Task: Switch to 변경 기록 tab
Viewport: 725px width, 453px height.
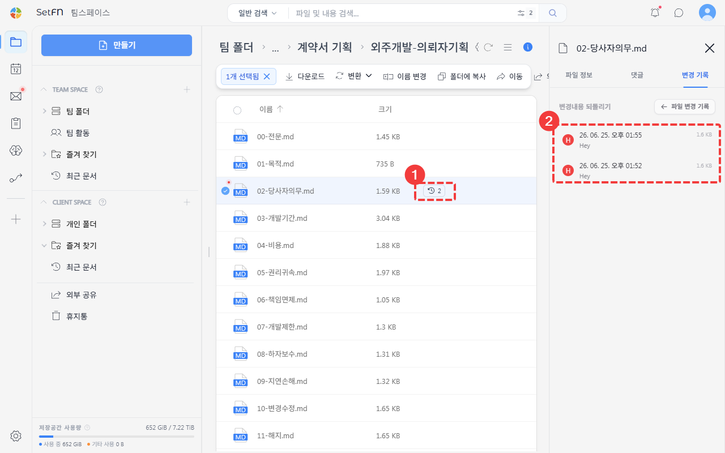Action: [x=695, y=75]
